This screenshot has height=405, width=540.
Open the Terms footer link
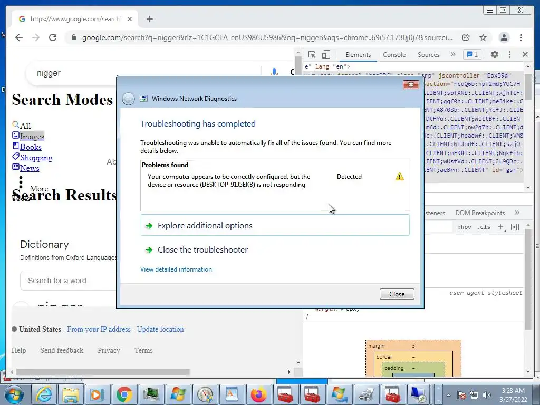143,350
